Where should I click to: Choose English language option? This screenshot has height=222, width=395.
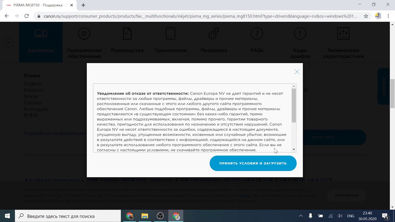click(32, 84)
